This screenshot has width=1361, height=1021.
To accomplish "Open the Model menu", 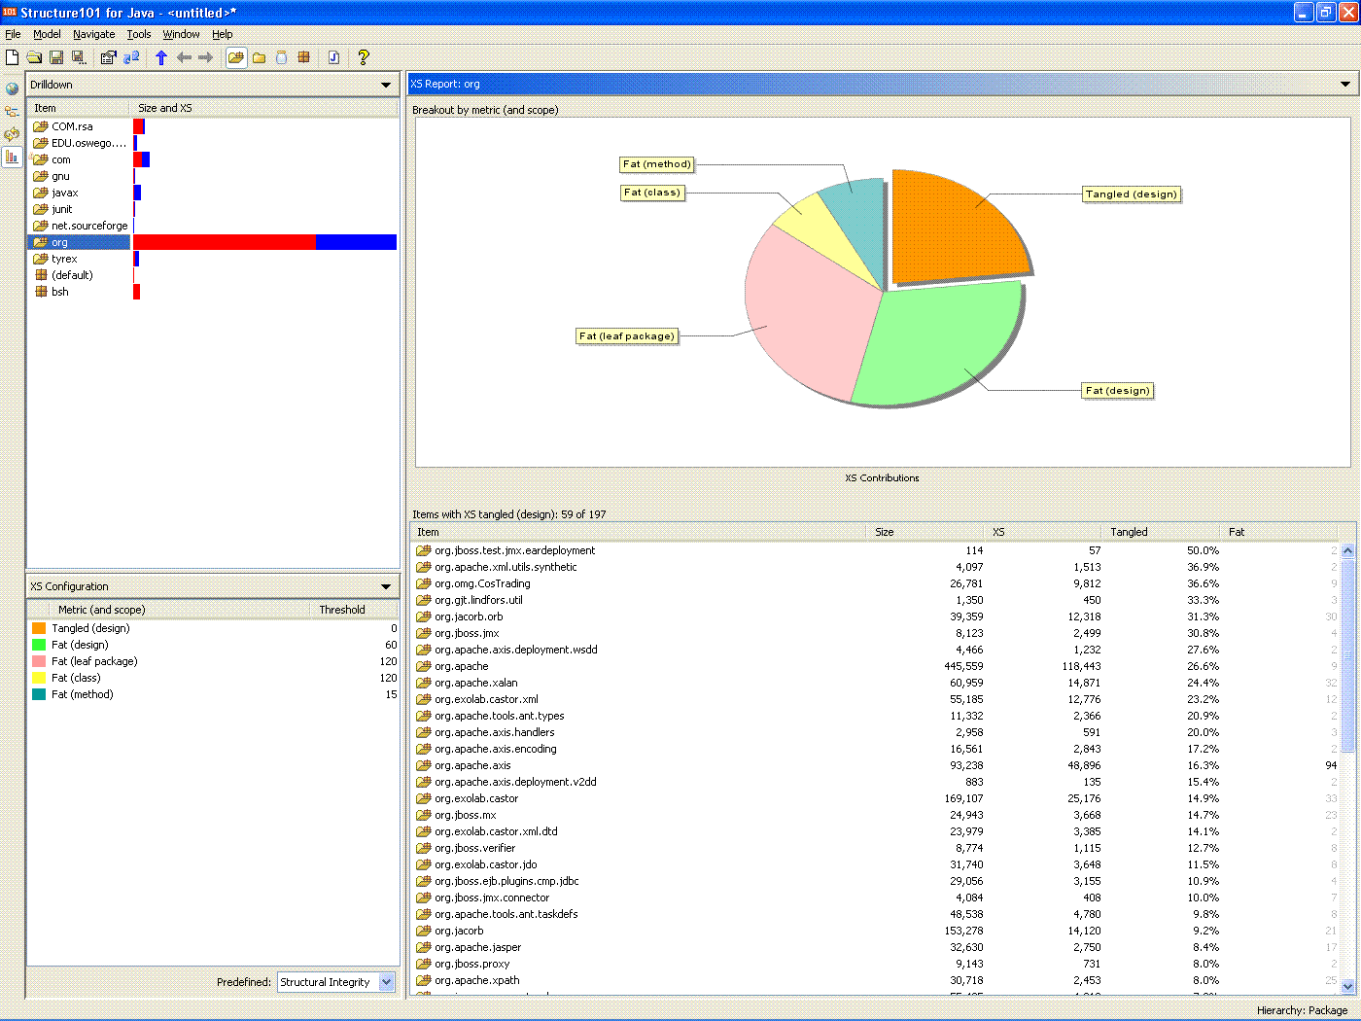I will (x=47, y=34).
